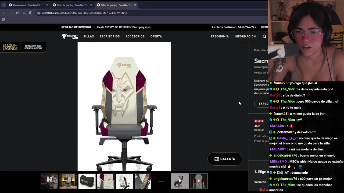Open the GALERÍA button
Viewport: 344px width, 193px height.
tap(225, 159)
